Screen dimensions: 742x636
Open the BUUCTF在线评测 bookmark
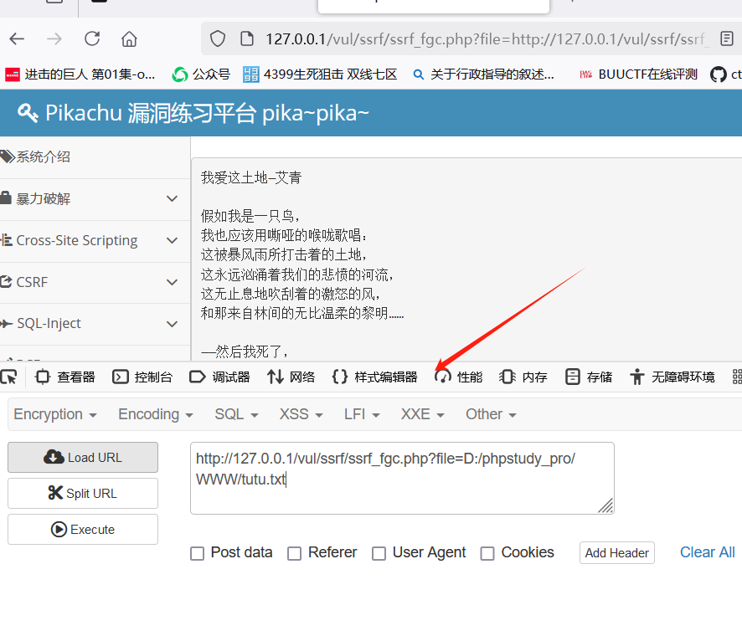[x=638, y=74]
